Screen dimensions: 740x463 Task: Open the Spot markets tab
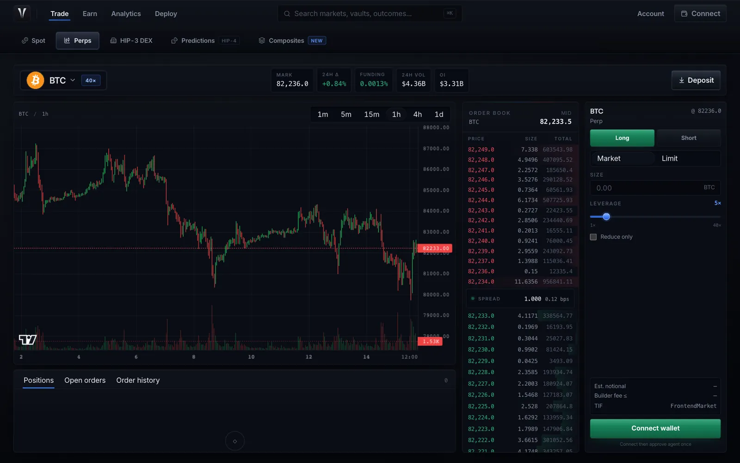[x=33, y=41]
